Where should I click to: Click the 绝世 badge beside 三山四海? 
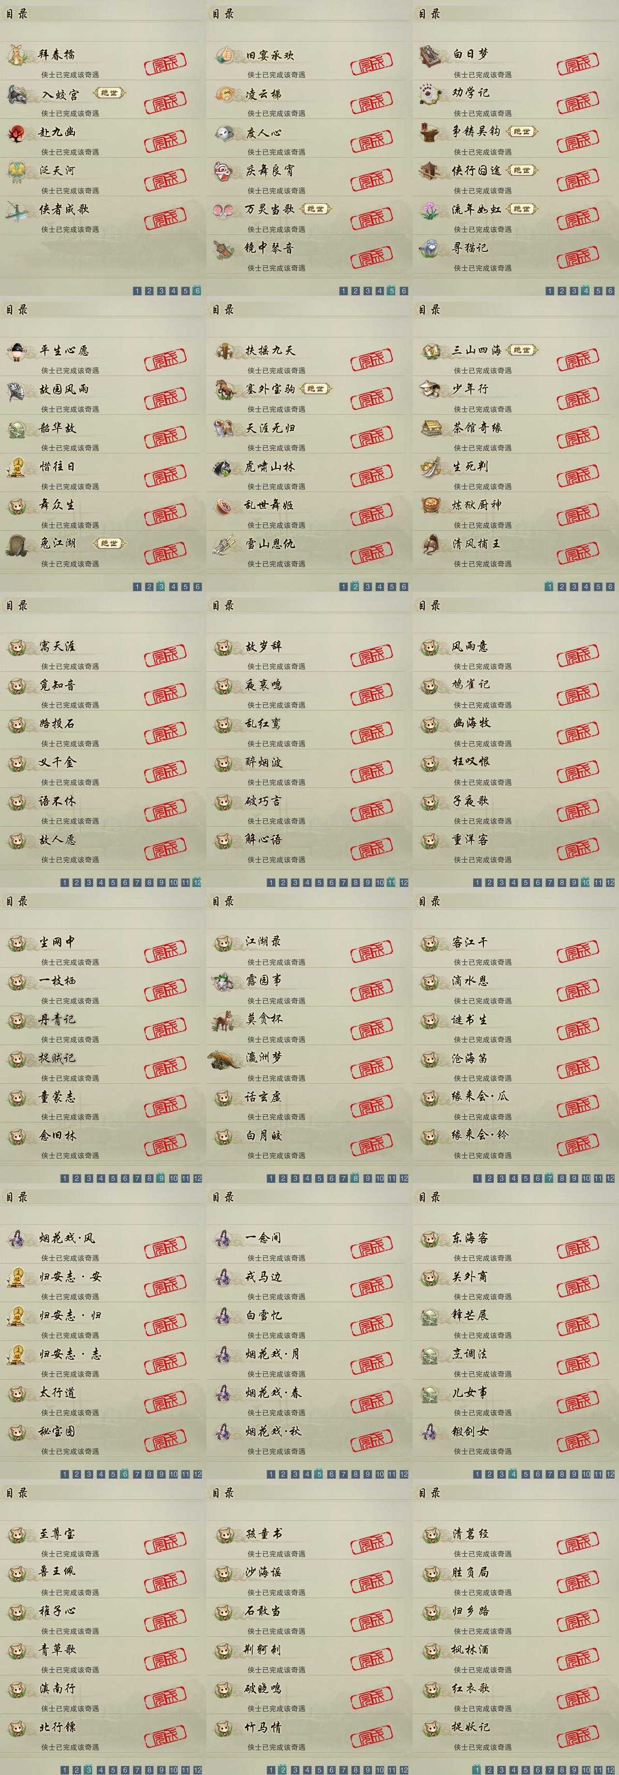pos(521,350)
